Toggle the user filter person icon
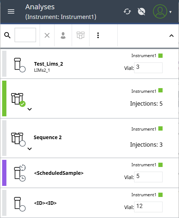The image size is (179, 218). [x=63, y=35]
